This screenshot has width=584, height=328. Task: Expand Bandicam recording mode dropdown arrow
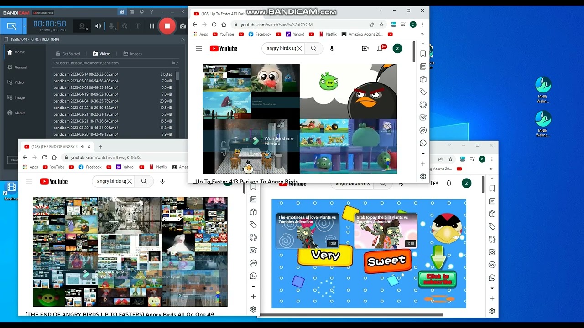25,26
